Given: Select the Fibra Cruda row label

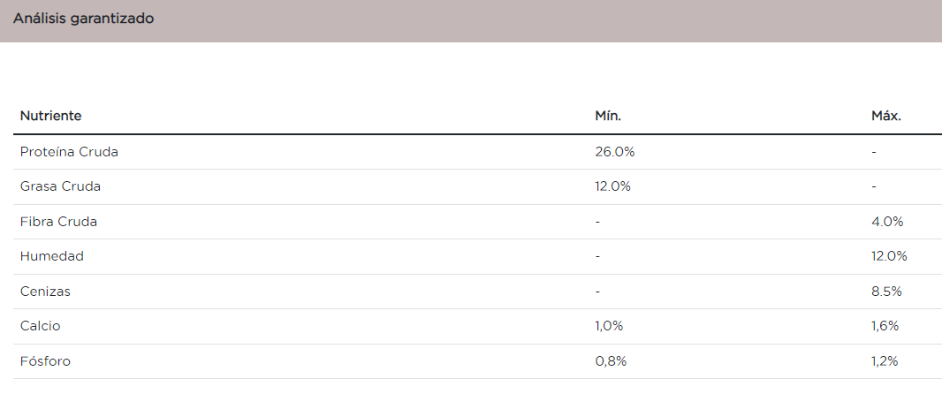Looking at the screenshot, I should 58,222.
